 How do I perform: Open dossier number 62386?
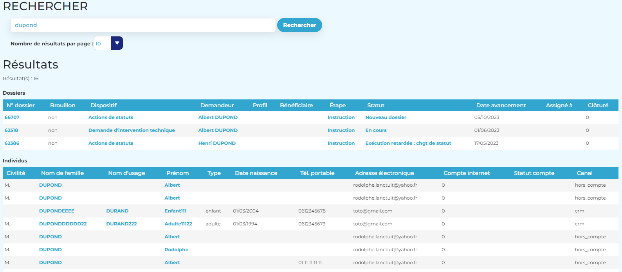pyautogui.click(x=12, y=143)
